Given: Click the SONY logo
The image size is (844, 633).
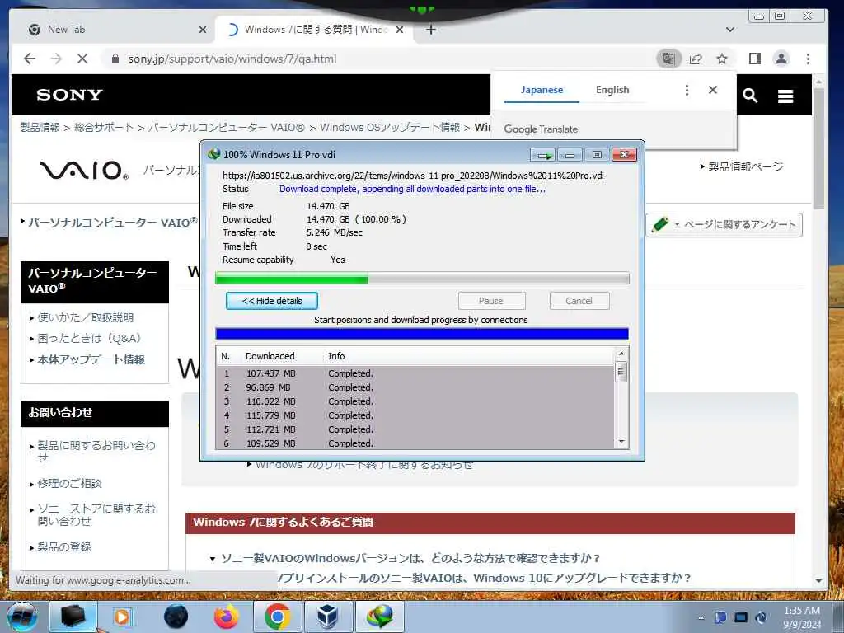Looking at the screenshot, I should point(69,95).
